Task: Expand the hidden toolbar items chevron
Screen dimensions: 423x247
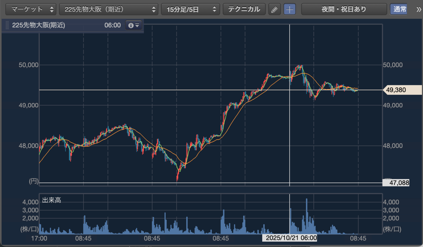Action: coord(418,9)
